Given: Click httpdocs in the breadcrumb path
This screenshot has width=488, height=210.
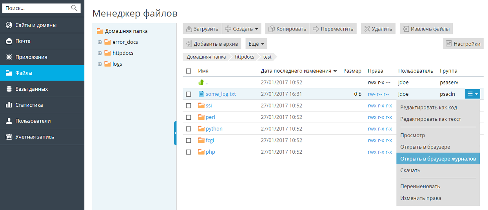Looking at the screenshot, I should [x=245, y=57].
